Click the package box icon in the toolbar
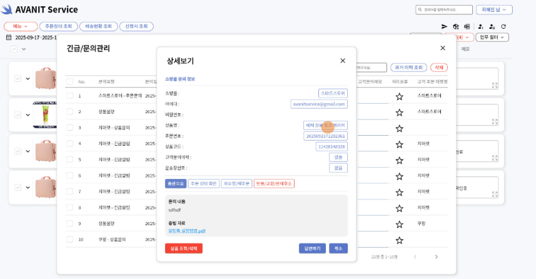This screenshot has height=279, width=536. click(455, 27)
